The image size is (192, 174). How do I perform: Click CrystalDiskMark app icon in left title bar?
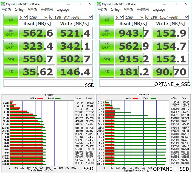pyautogui.click(x=3, y=4)
